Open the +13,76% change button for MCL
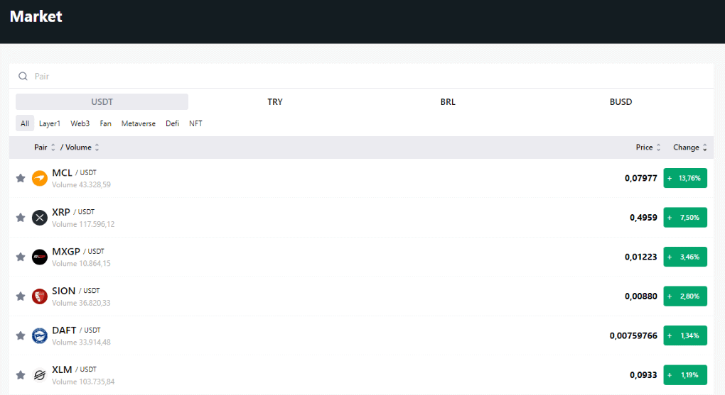The height and width of the screenshot is (395, 725). point(685,178)
